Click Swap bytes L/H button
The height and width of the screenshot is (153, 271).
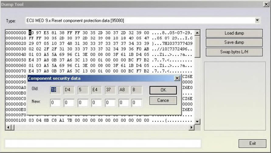(234, 52)
